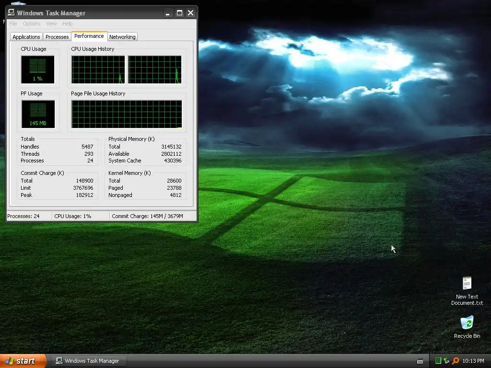Minimize the Windows Task Manager window
491x368 pixels.
pos(168,13)
